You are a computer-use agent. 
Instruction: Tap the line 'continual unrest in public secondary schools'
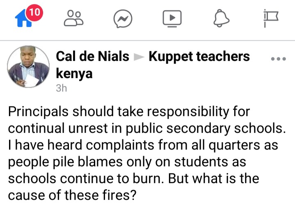(147, 129)
